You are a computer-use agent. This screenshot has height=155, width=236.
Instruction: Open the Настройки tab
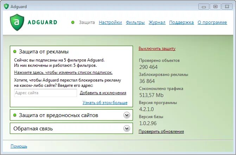[110, 22]
